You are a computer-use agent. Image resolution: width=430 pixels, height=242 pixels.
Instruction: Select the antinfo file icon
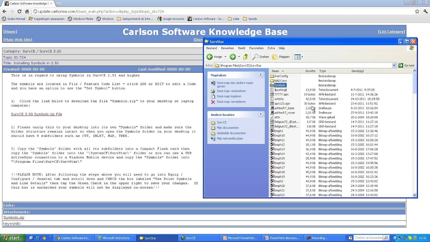coord(272,99)
